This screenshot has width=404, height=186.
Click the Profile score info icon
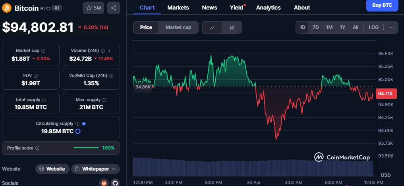[37, 148]
